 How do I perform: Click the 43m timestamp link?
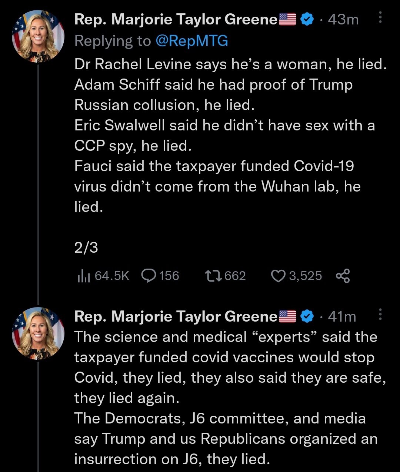pyautogui.click(x=342, y=19)
